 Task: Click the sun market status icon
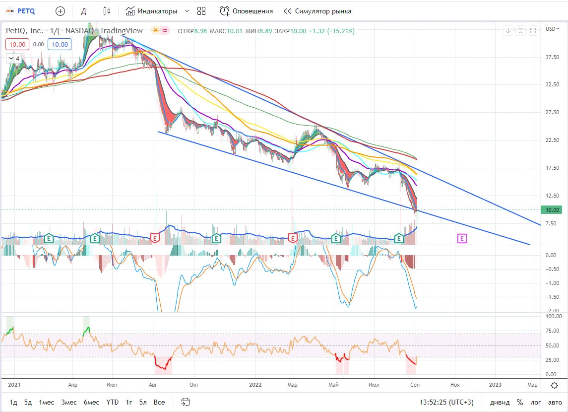[x=156, y=31]
